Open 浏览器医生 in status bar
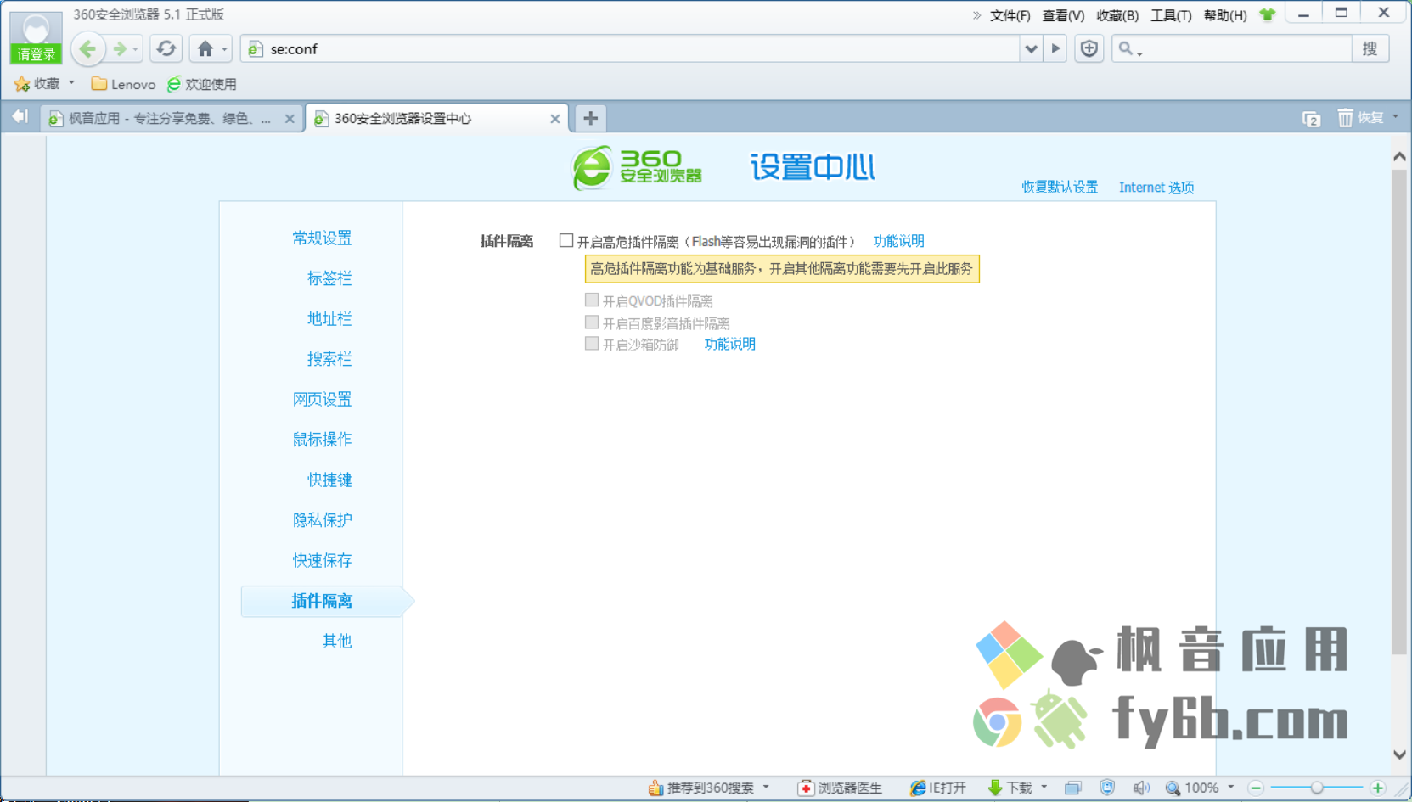The height and width of the screenshot is (802, 1412). [x=841, y=788]
